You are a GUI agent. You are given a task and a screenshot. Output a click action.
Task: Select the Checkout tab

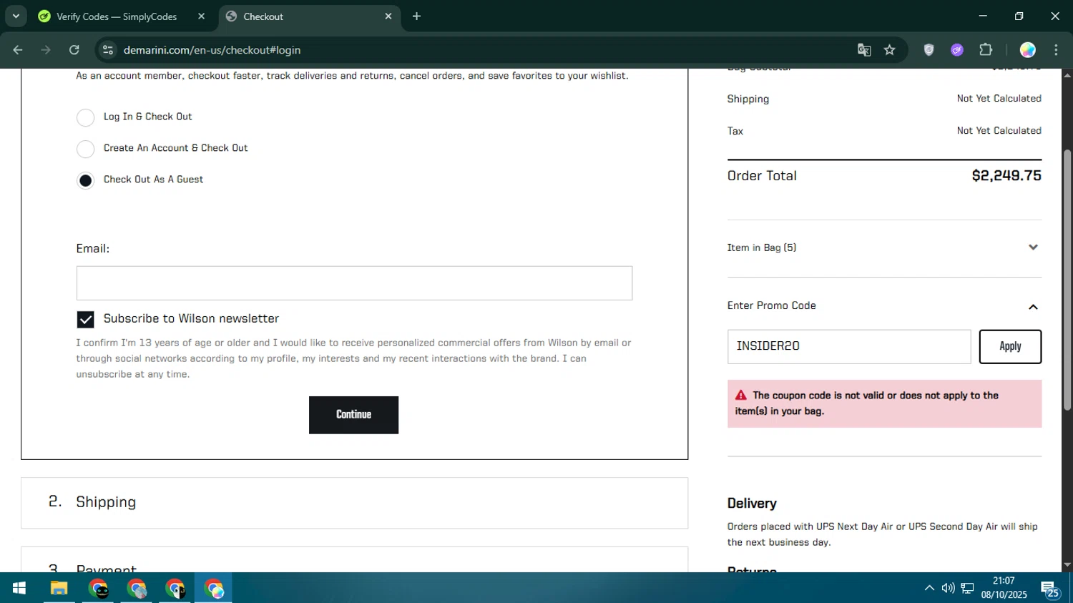point(309,16)
